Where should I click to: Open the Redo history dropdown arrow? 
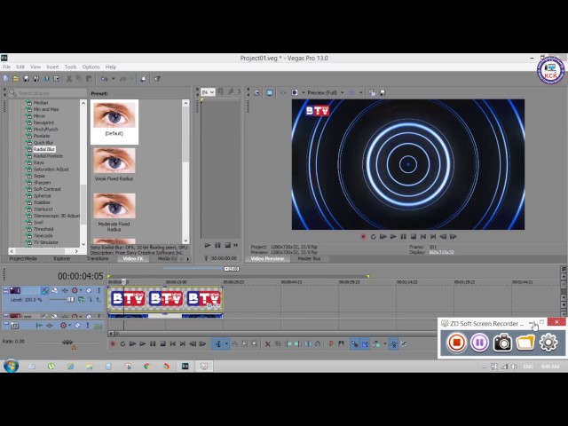point(132,78)
